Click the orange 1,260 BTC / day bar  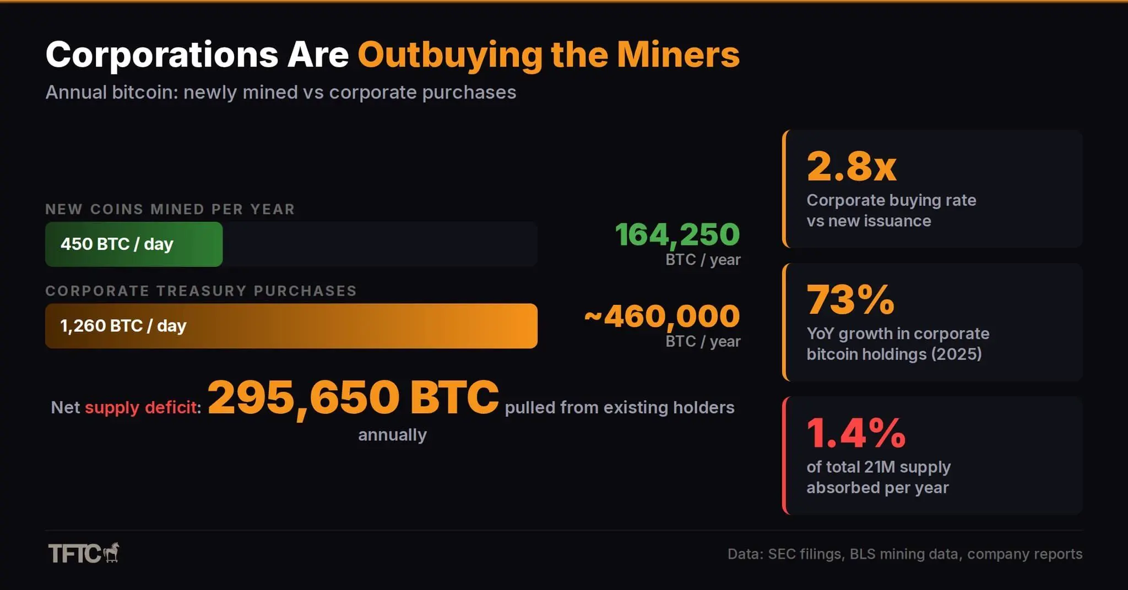291,326
